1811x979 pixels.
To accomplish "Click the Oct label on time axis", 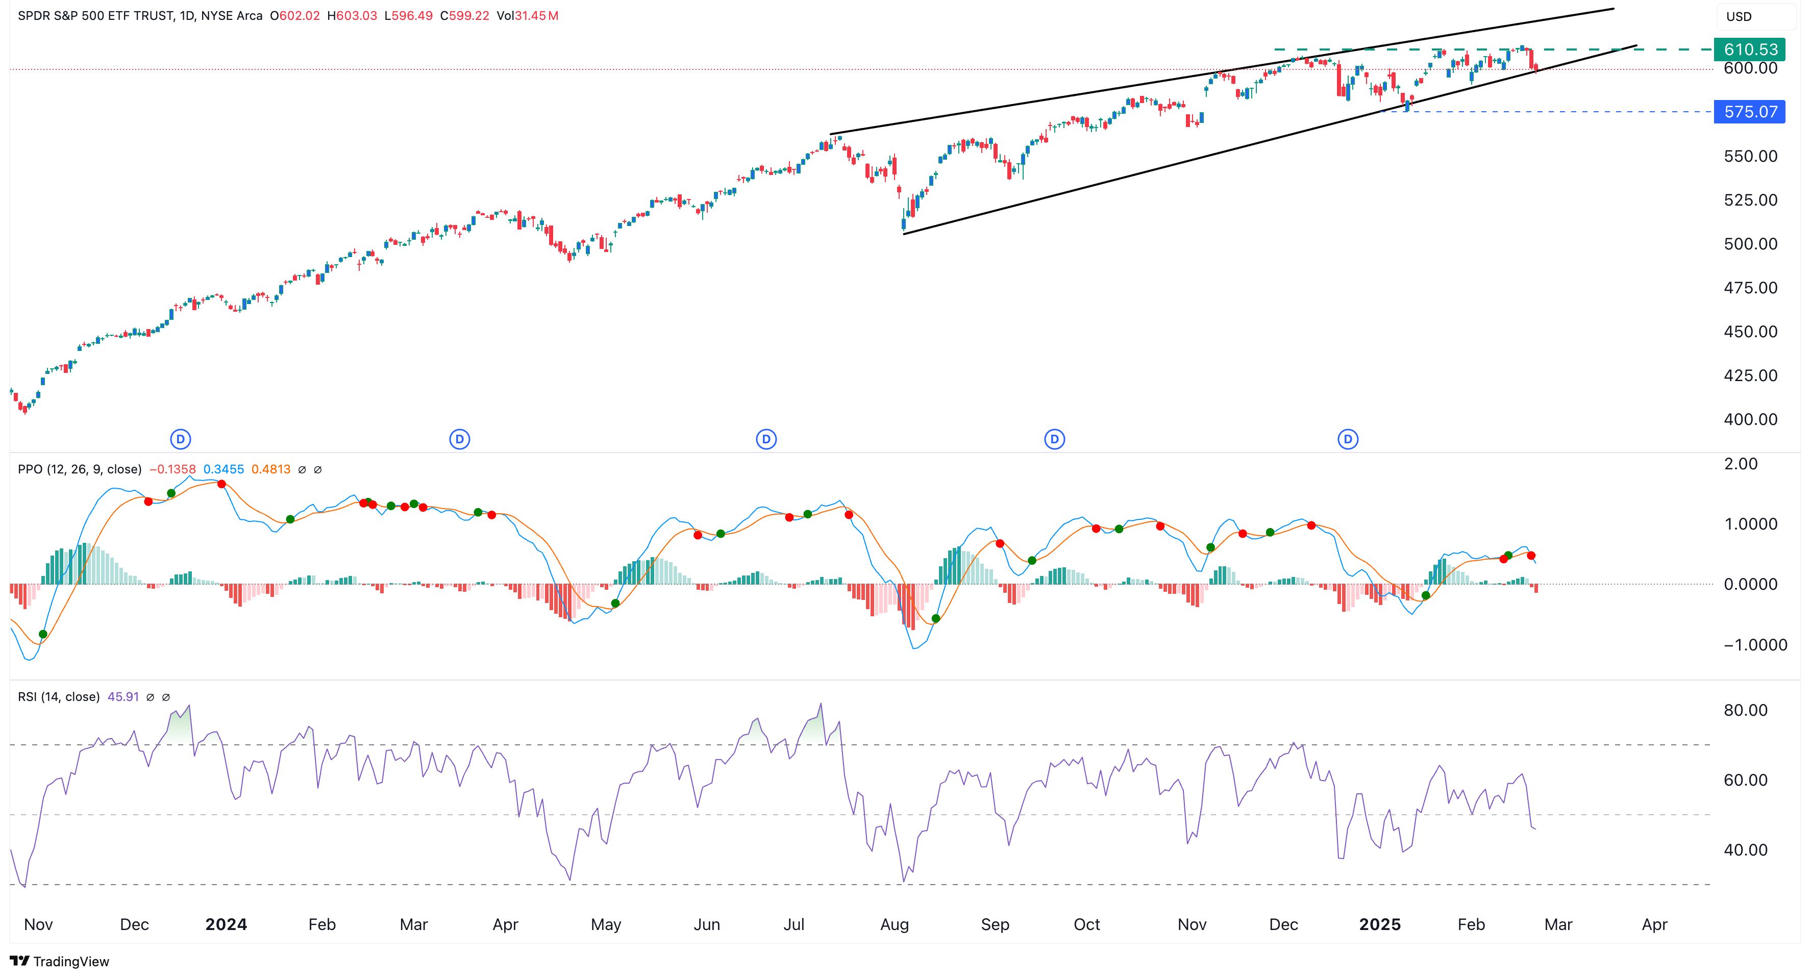I will [x=1087, y=925].
